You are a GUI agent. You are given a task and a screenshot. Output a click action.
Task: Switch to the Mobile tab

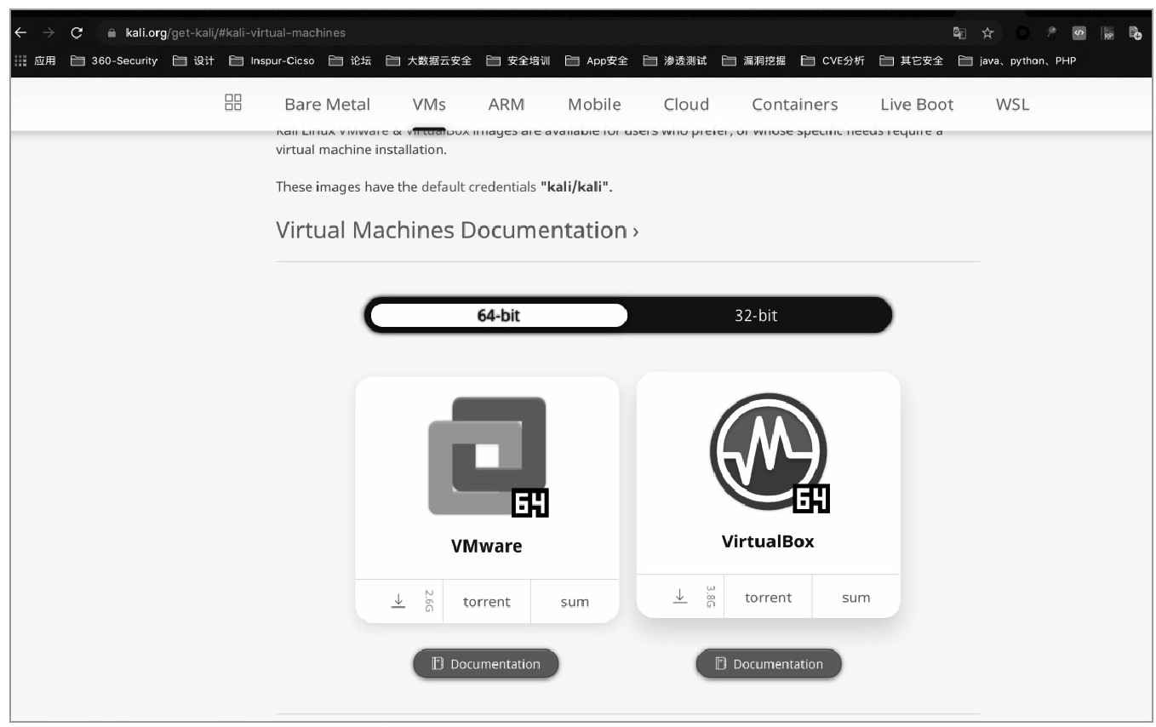594,105
